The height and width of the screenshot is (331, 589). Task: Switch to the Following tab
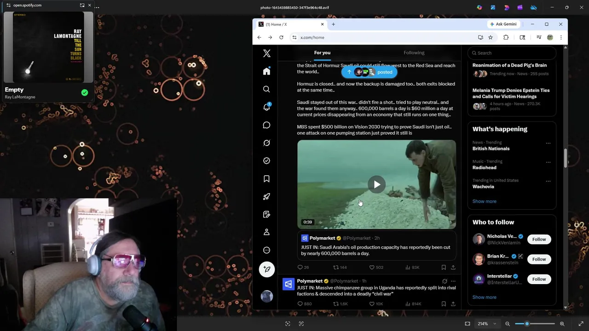coord(414,53)
